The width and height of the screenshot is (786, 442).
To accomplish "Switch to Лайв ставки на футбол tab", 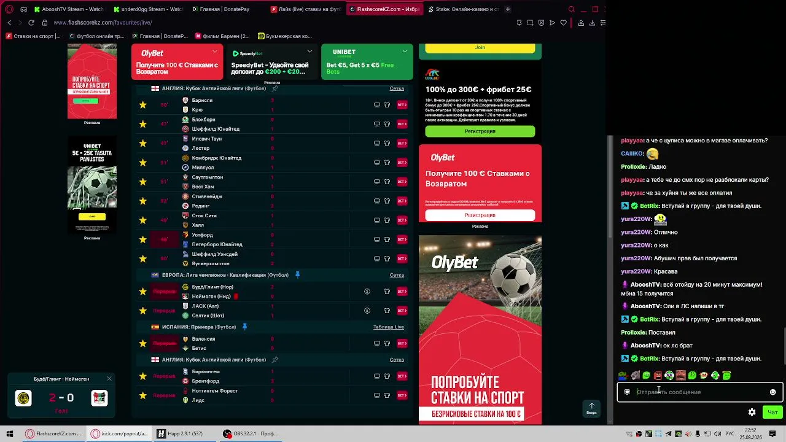I will coord(306,9).
